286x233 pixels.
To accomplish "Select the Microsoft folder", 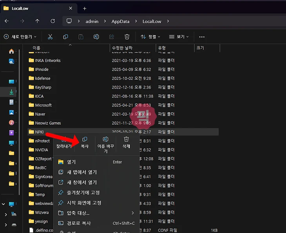I will pos(43,105).
